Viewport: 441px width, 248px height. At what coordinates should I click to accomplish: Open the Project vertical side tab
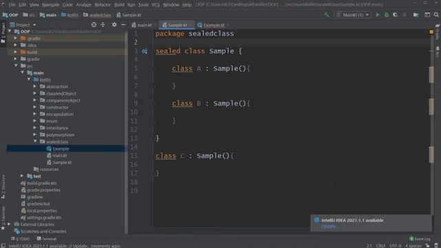(3, 33)
